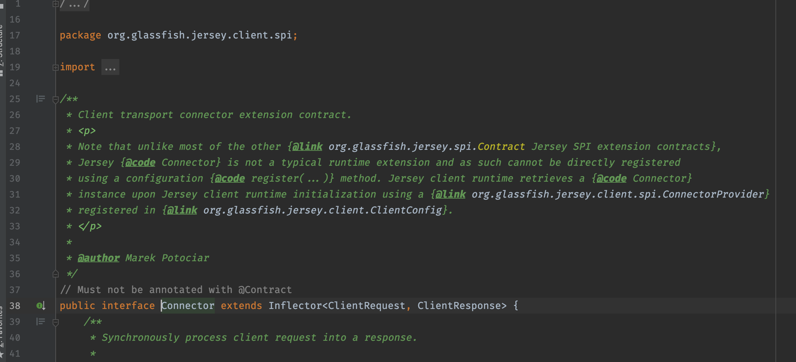
Task: Toggle rendered doc view icon at line 39
Action: 40,322
